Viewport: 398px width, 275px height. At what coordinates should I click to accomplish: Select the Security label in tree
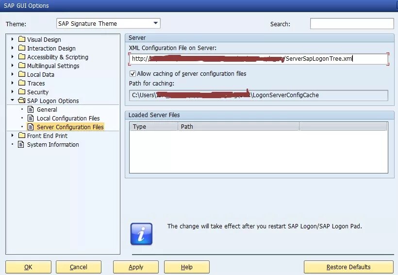click(x=37, y=92)
